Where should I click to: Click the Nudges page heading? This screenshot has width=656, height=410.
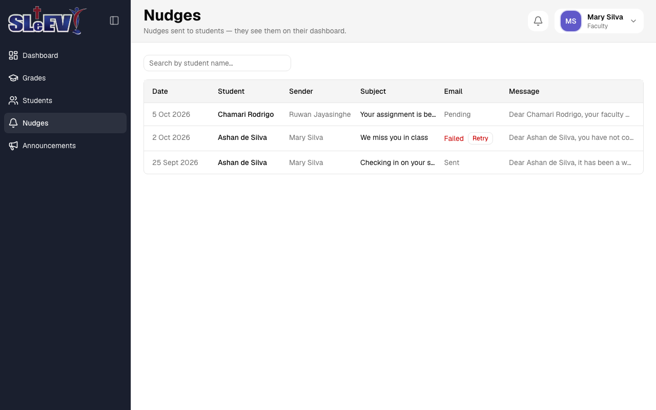click(x=172, y=15)
